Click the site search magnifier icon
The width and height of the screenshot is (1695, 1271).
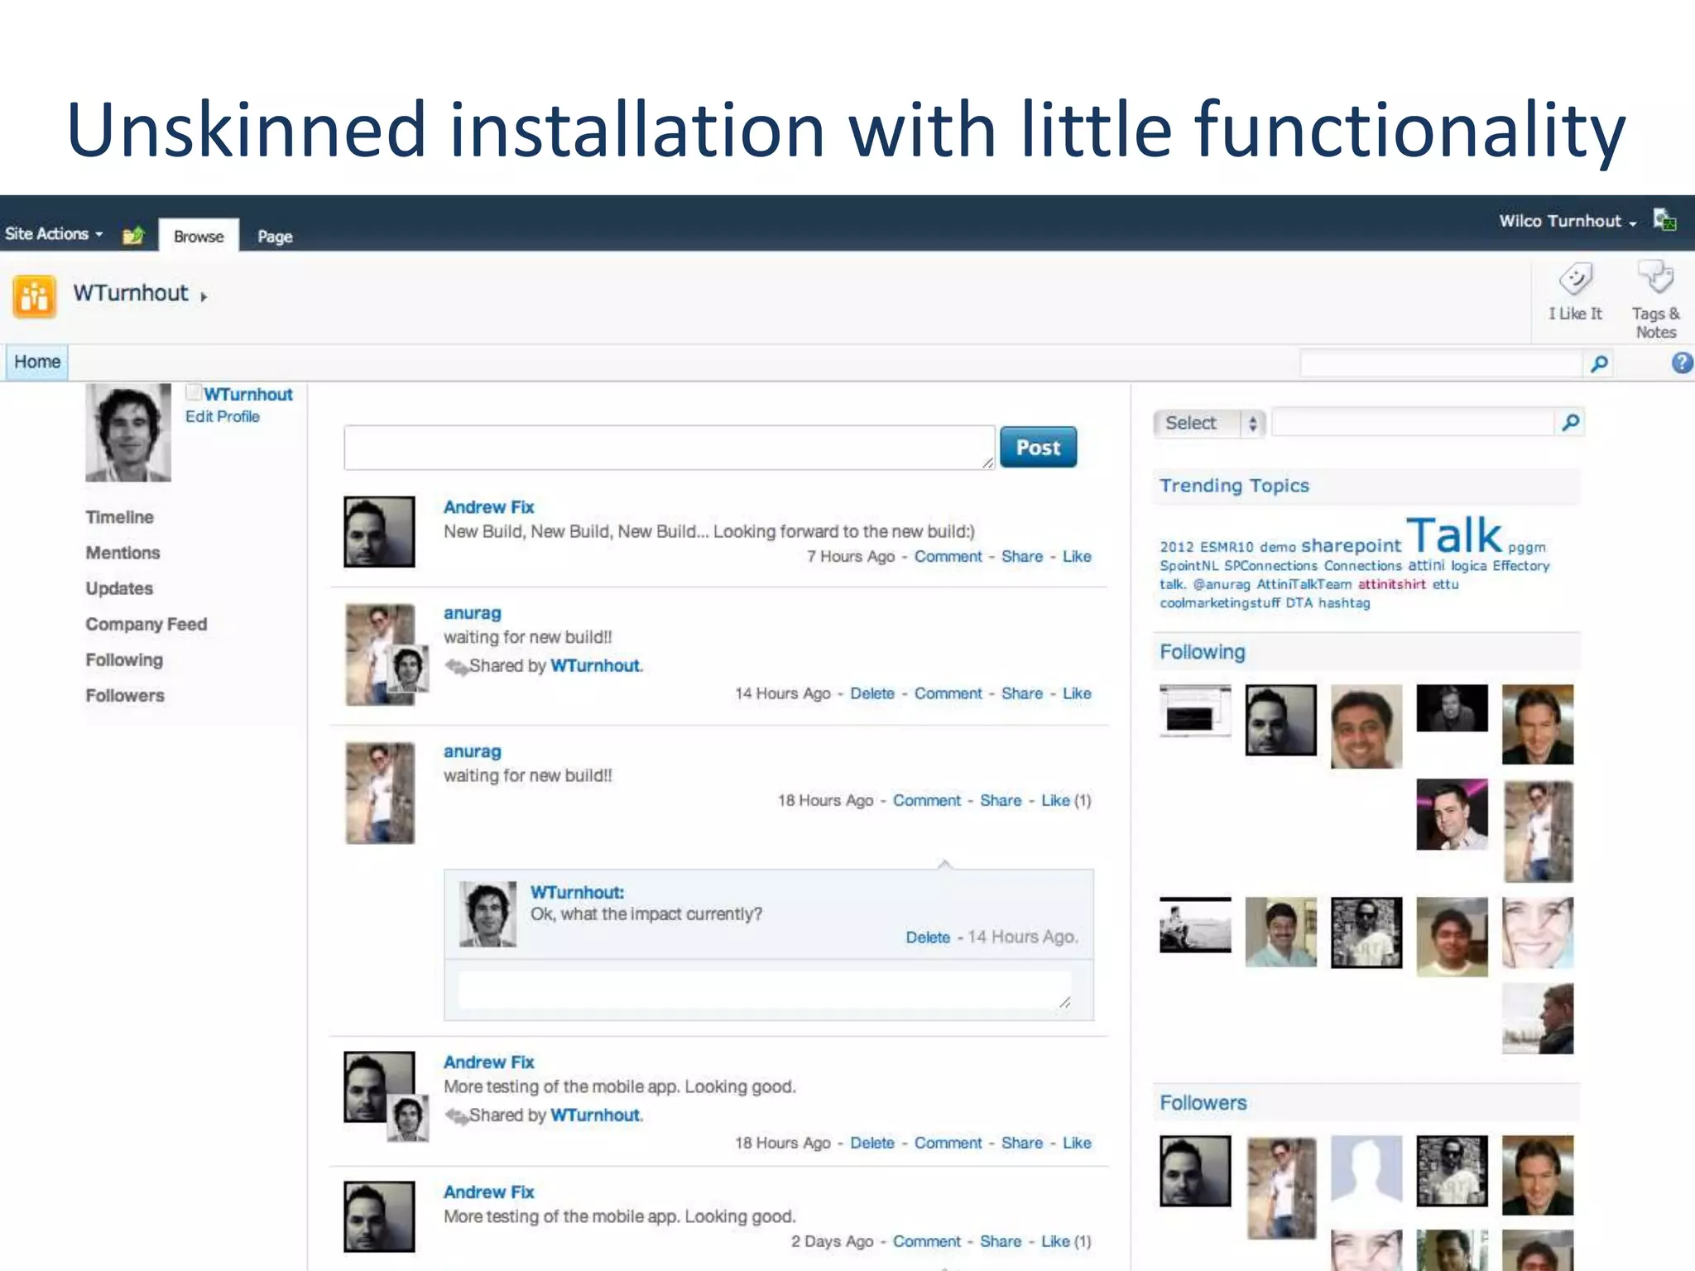(x=1599, y=363)
